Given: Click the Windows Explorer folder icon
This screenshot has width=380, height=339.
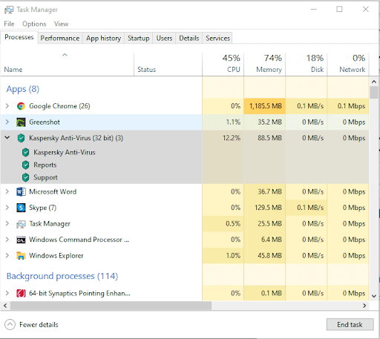Looking at the screenshot, I should (x=21, y=256).
